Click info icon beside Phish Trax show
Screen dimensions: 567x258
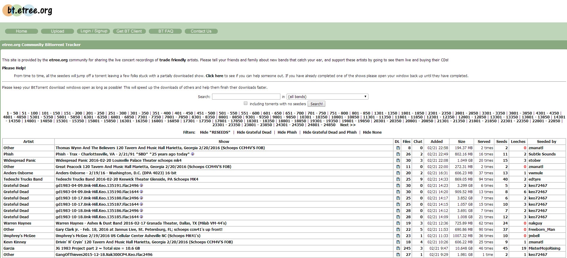[x=193, y=154]
